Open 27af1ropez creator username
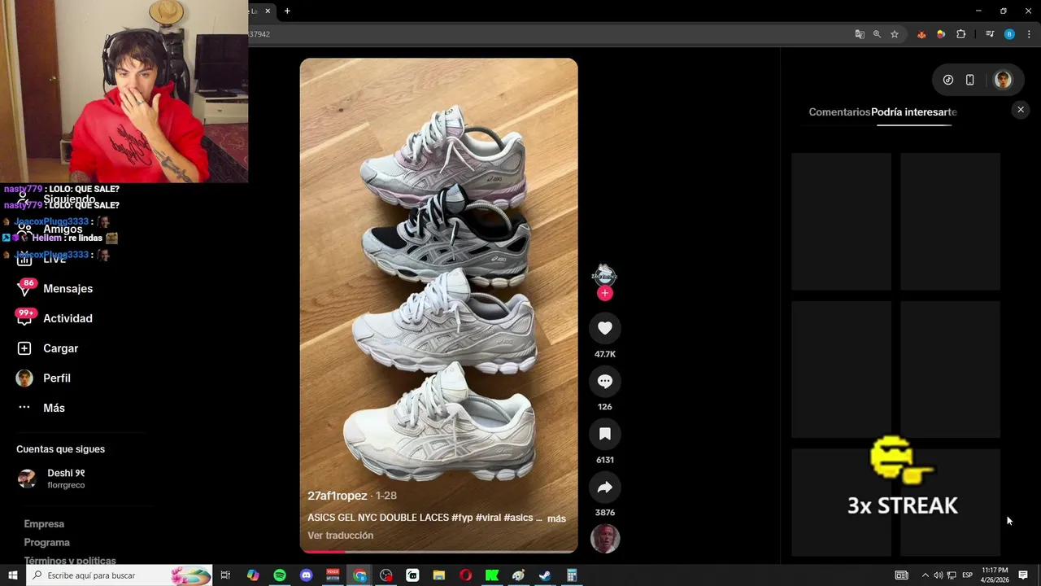This screenshot has height=586, width=1041. (x=337, y=496)
